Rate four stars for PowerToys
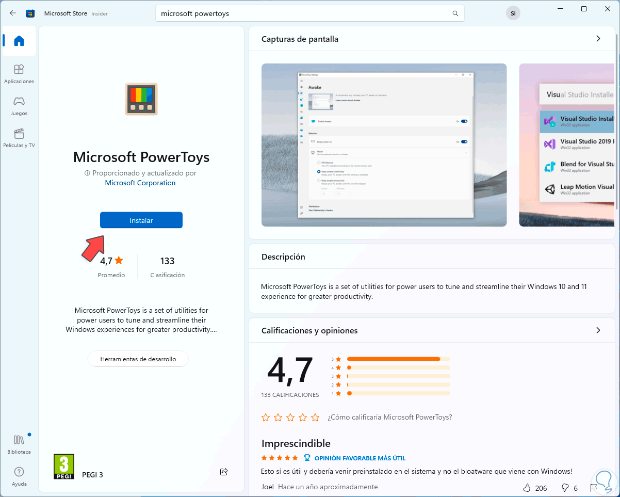Image resolution: width=620 pixels, height=497 pixels. pyautogui.click(x=303, y=417)
